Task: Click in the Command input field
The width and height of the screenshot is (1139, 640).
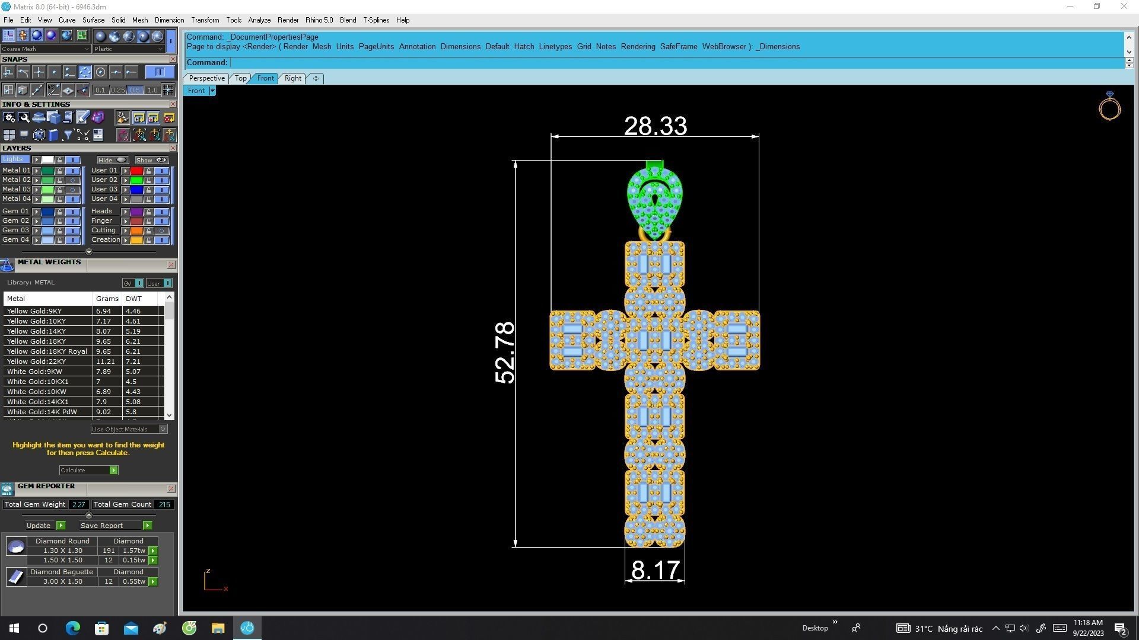Action: (676, 63)
